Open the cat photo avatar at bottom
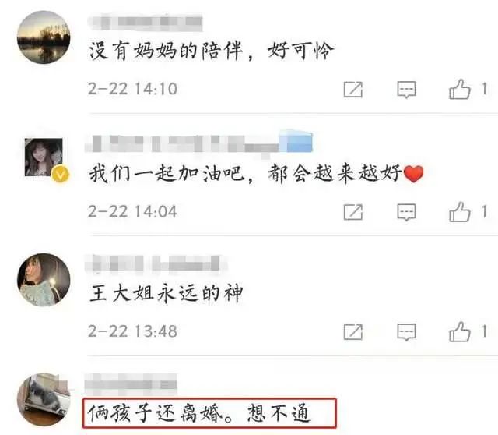 click(44, 400)
